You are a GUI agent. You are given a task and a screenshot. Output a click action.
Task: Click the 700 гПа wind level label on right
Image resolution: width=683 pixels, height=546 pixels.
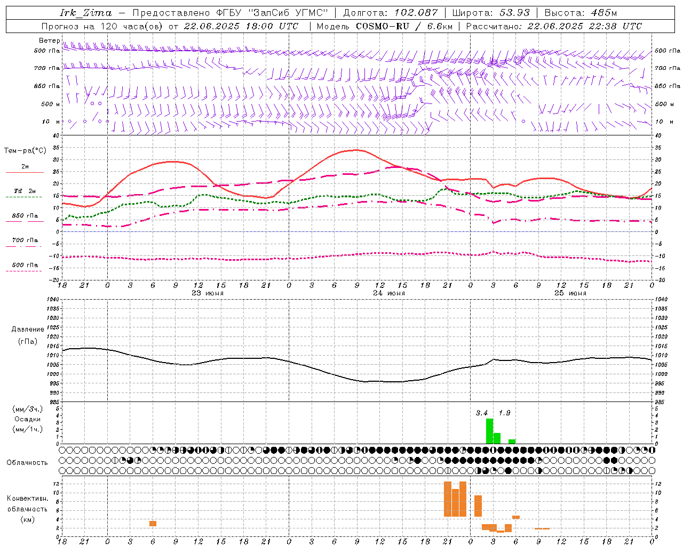click(668, 68)
